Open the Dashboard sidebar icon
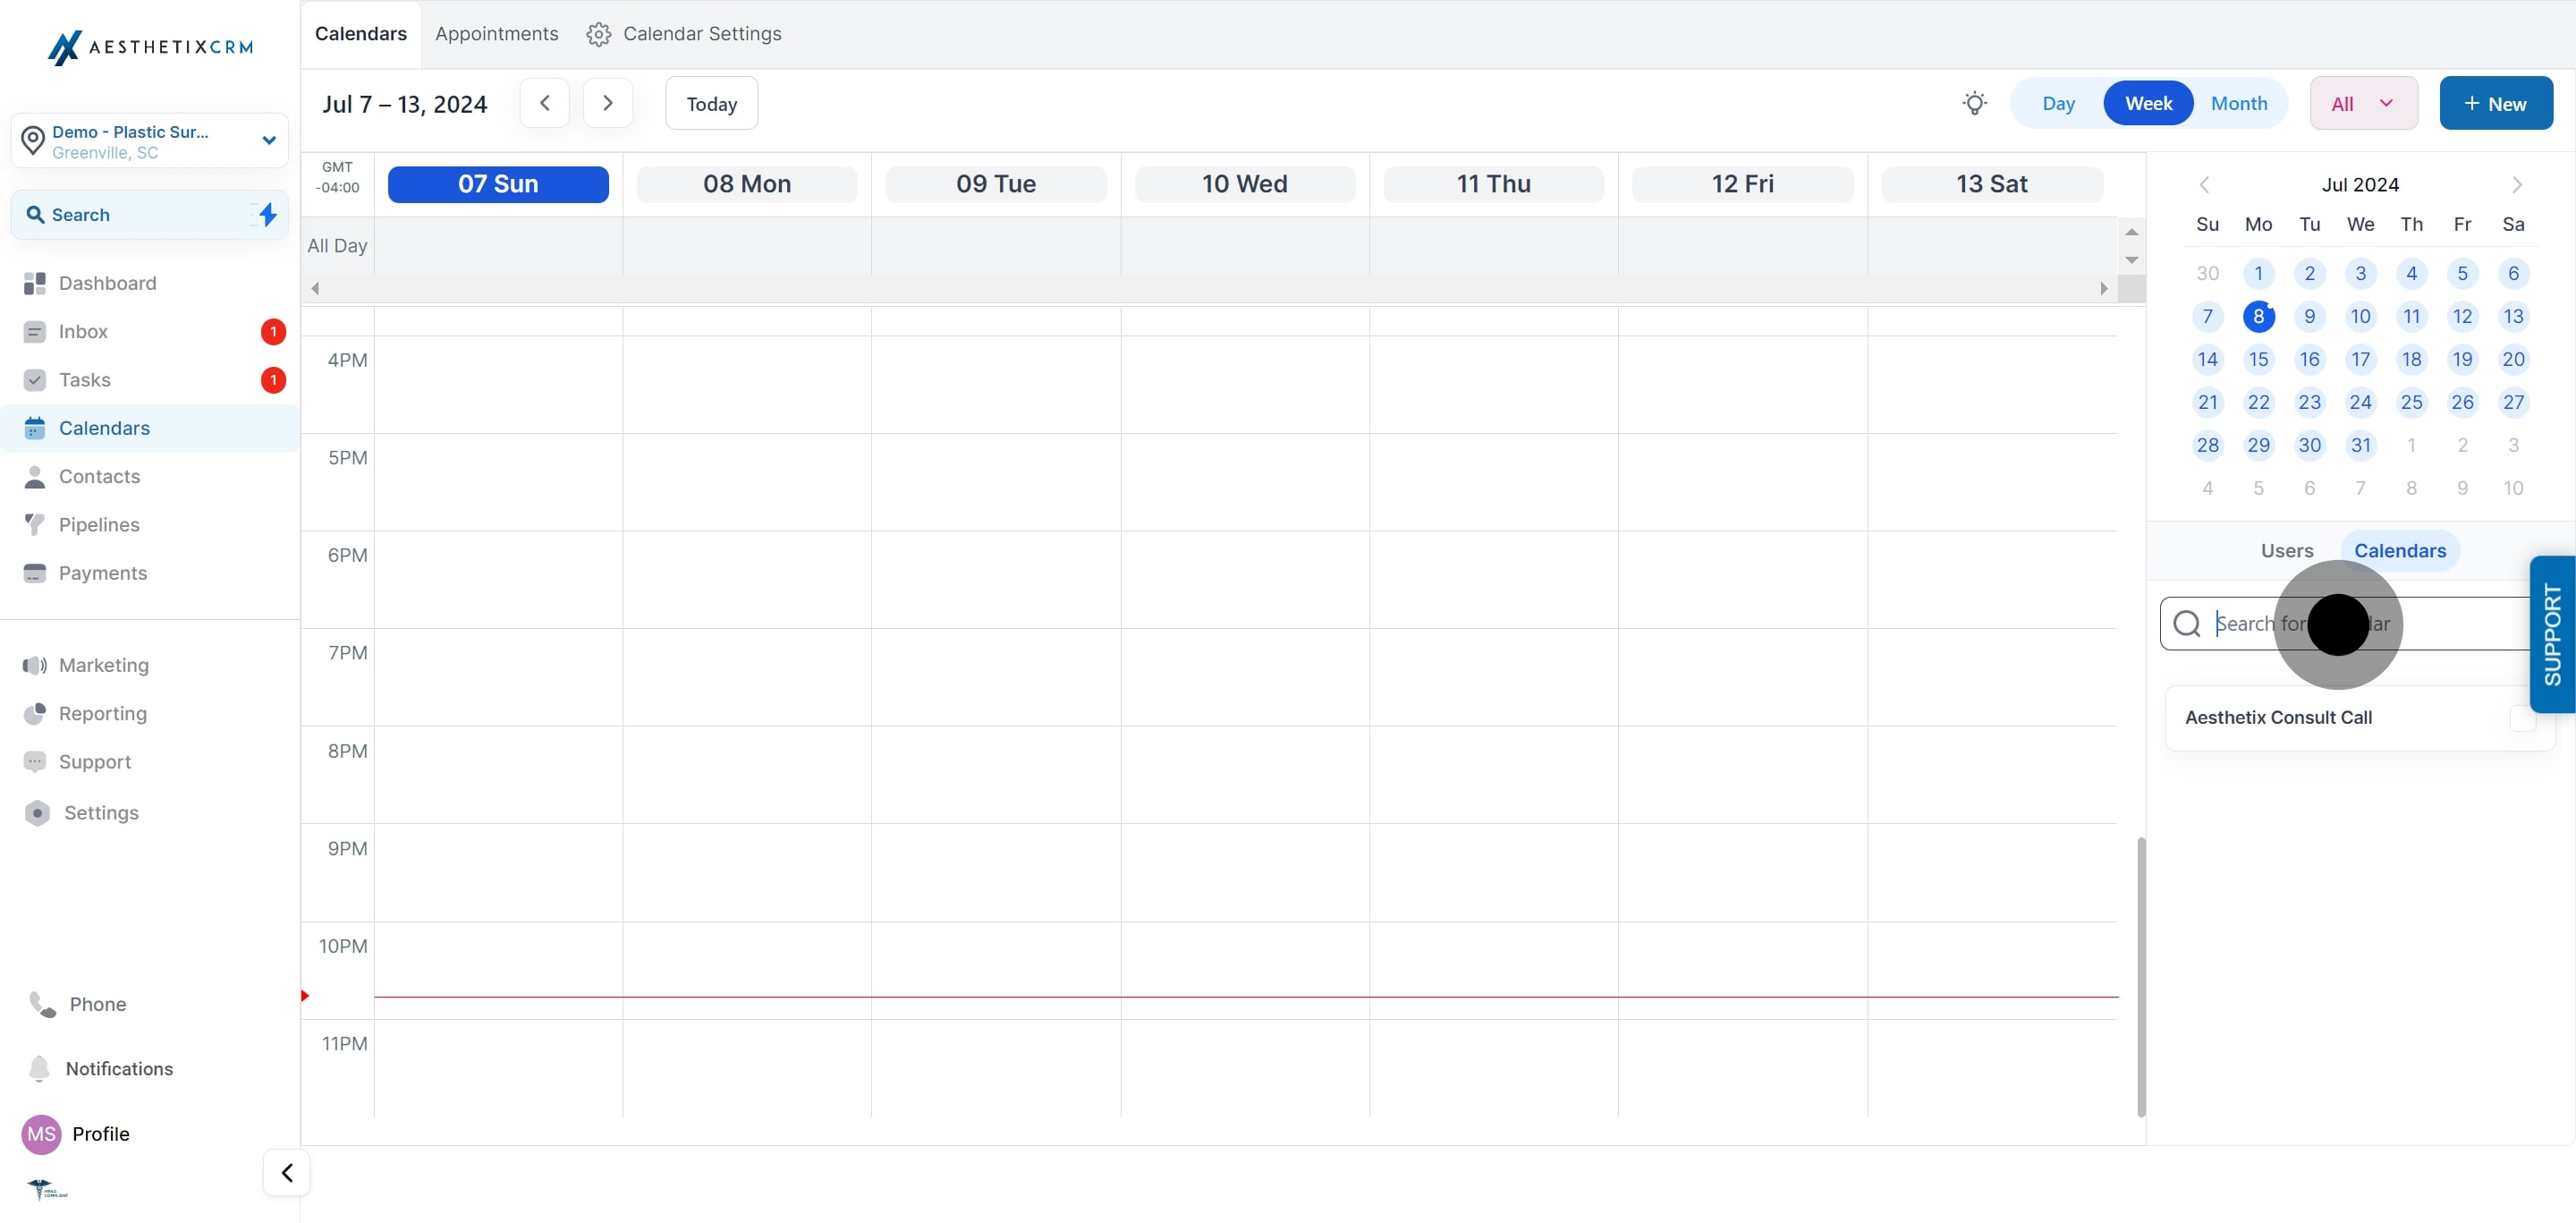 coord(34,283)
